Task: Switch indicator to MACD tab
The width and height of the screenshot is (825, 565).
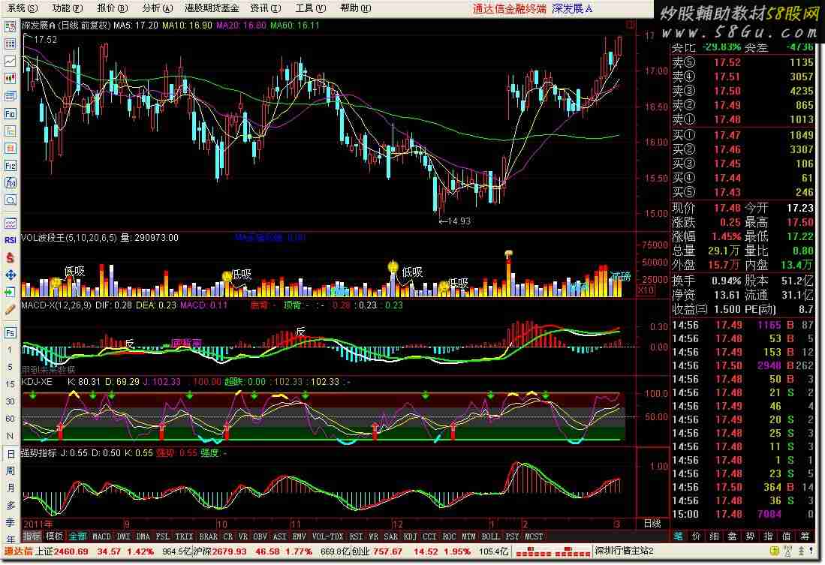Action: click(x=101, y=536)
